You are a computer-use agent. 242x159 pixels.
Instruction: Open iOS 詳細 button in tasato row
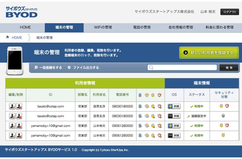pos(174,116)
